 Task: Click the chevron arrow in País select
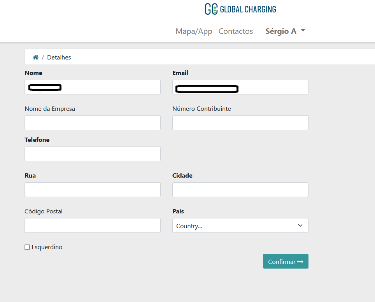(x=300, y=225)
